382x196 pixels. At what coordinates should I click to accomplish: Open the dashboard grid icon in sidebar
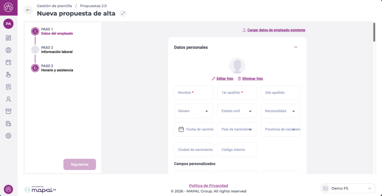[9, 38]
